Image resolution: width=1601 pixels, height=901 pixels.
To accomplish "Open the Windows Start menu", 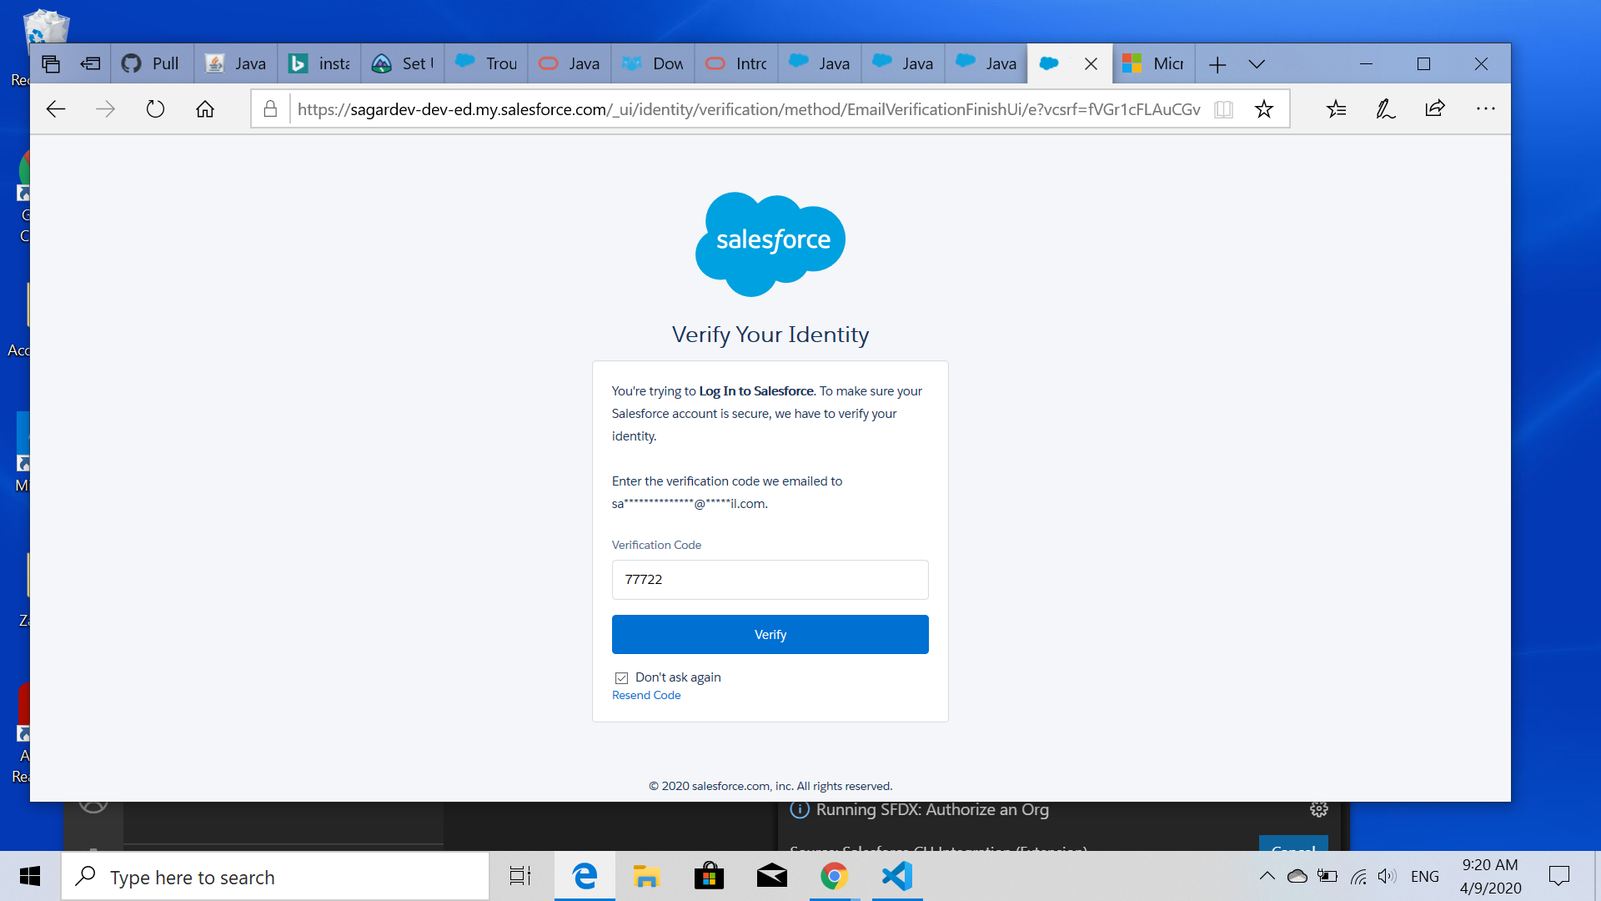I will pos(30,876).
